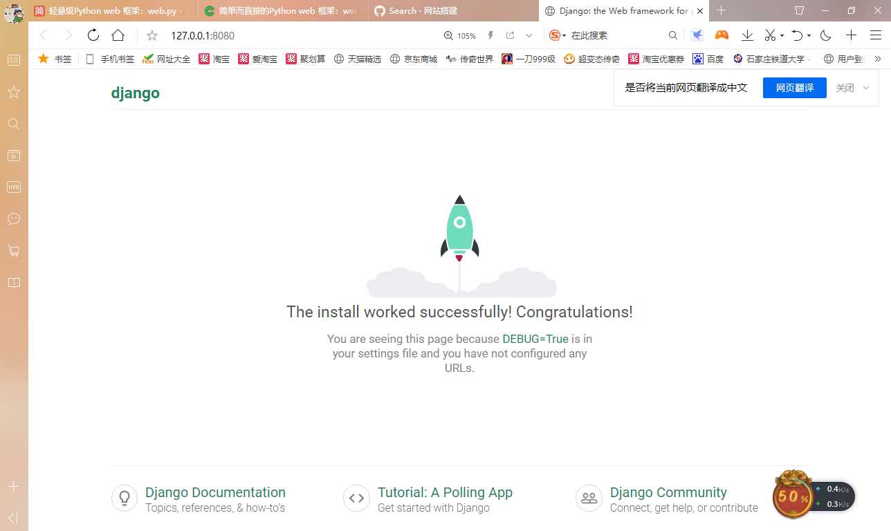Open the '书签' bookmarks menu
This screenshot has width=891, height=531.
[55, 59]
